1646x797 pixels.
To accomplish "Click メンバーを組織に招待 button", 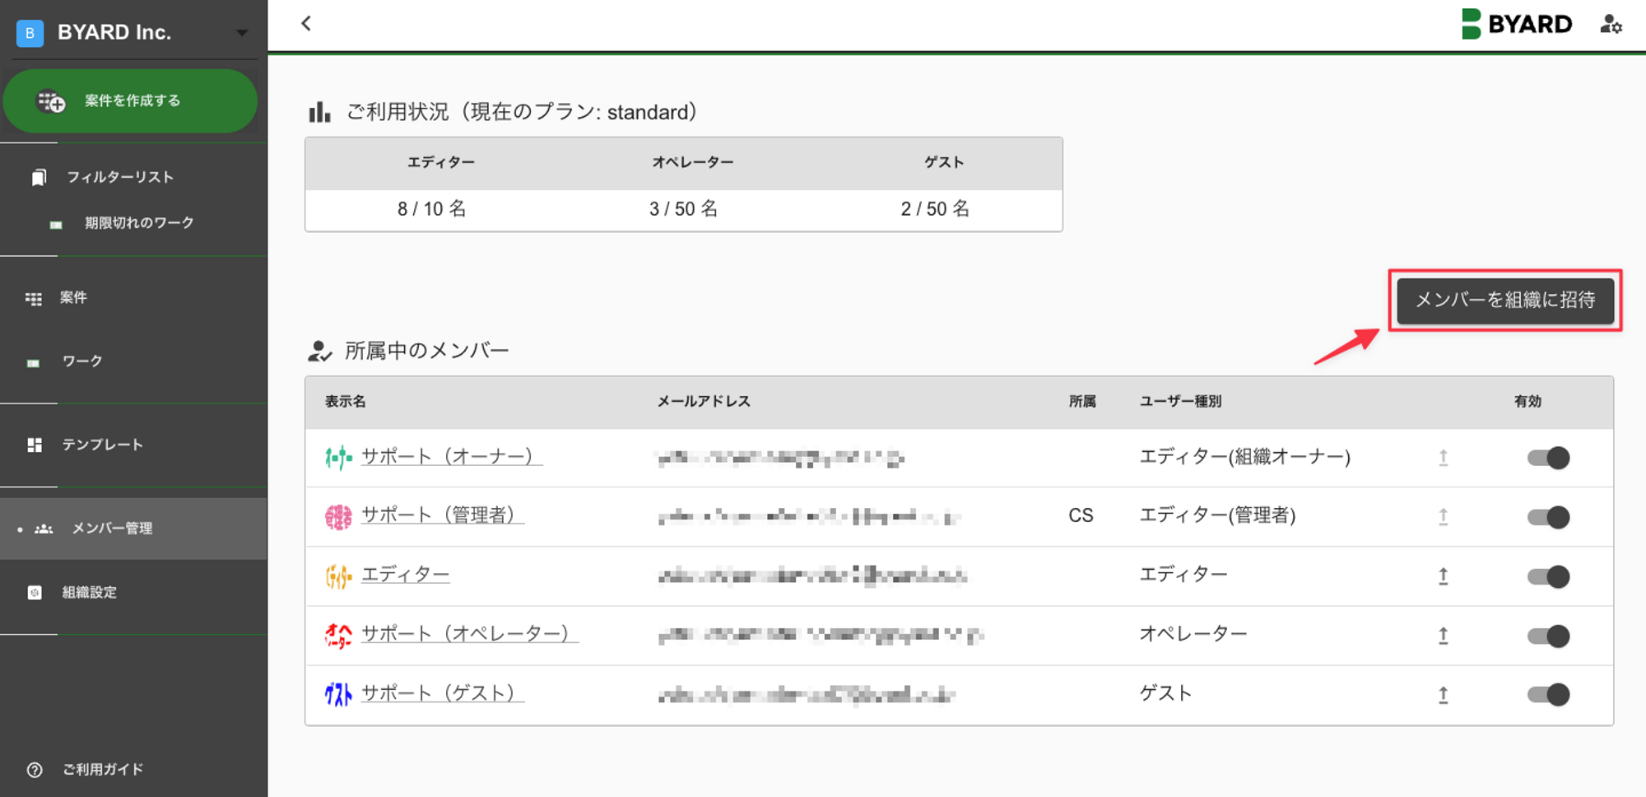I will tap(1504, 301).
